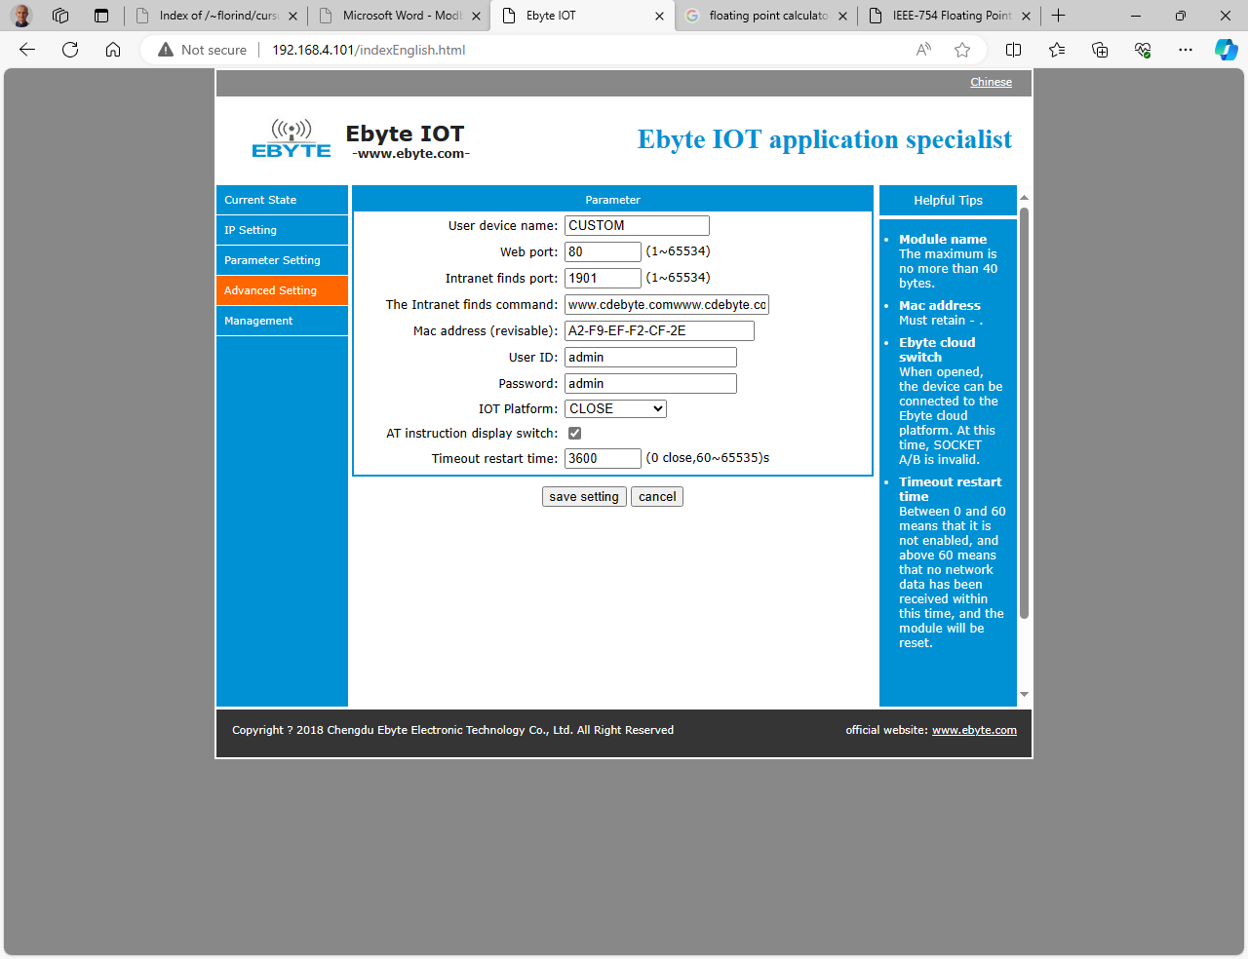Click the Parameter panel header

point(612,200)
